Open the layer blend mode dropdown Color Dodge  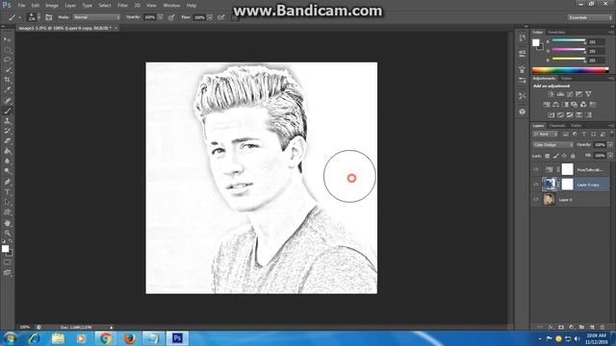pos(553,145)
